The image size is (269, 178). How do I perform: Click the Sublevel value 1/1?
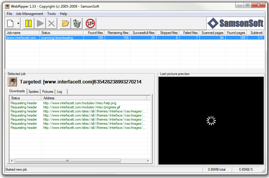(256, 38)
